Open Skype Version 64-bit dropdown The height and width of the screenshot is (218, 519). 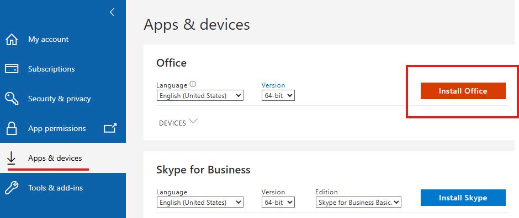point(278,202)
